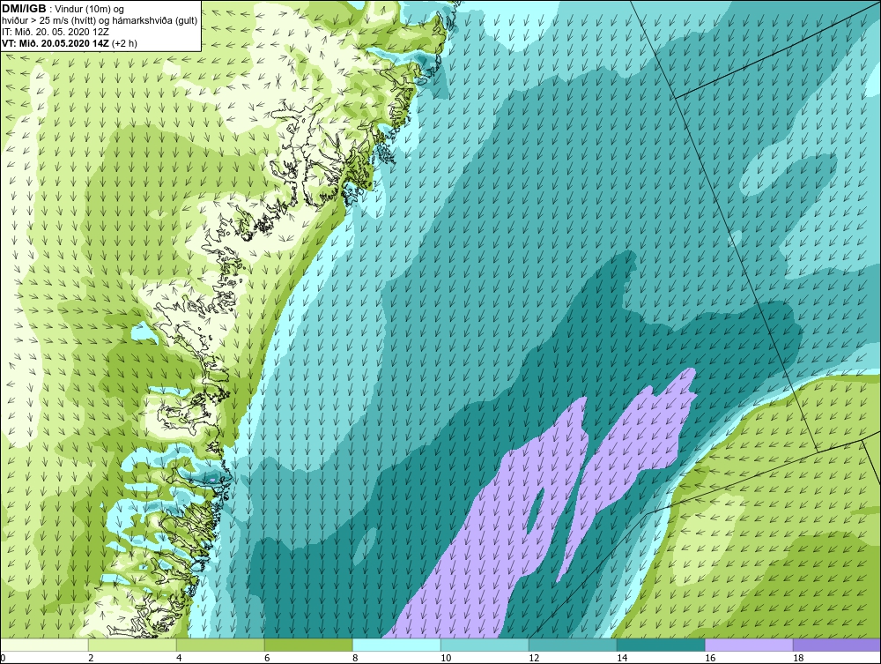Click the legend label '12'

(534, 658)
